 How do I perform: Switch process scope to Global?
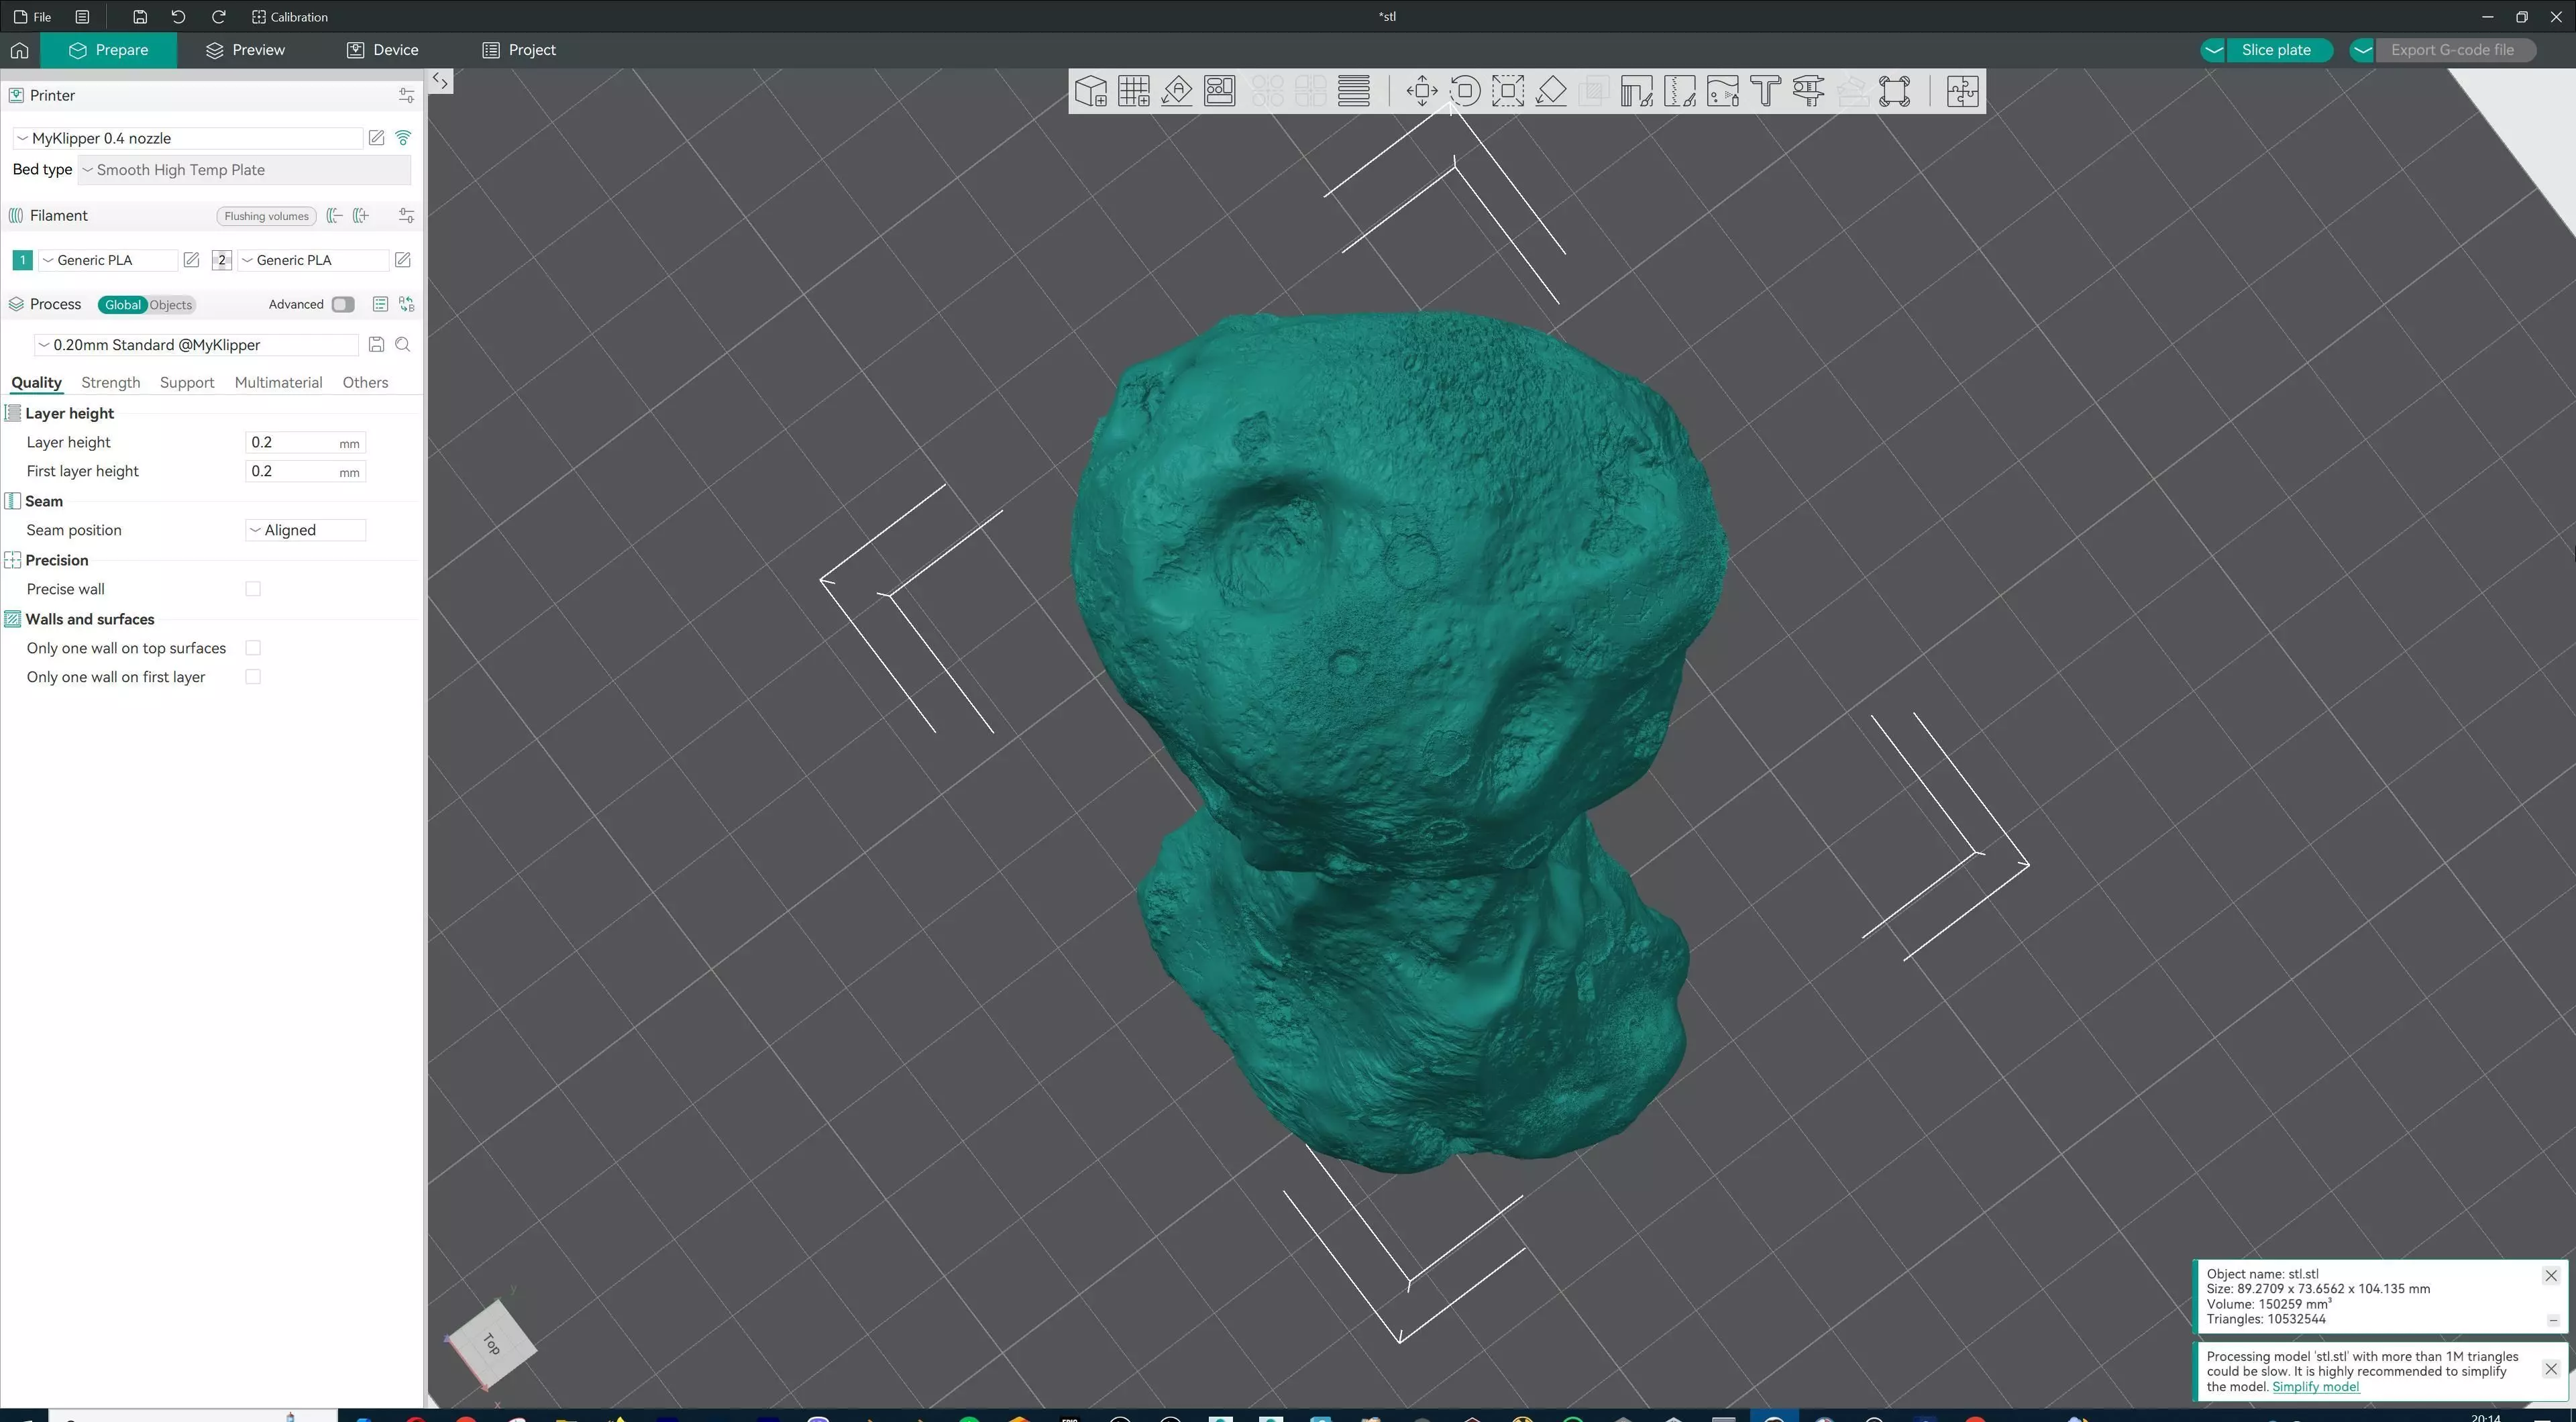click(123, 305)
